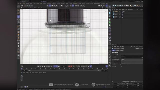This screenshot has height=90, width=160.
Task: Click the Camera object icon in right palette
Action: [x=109, y=40]
